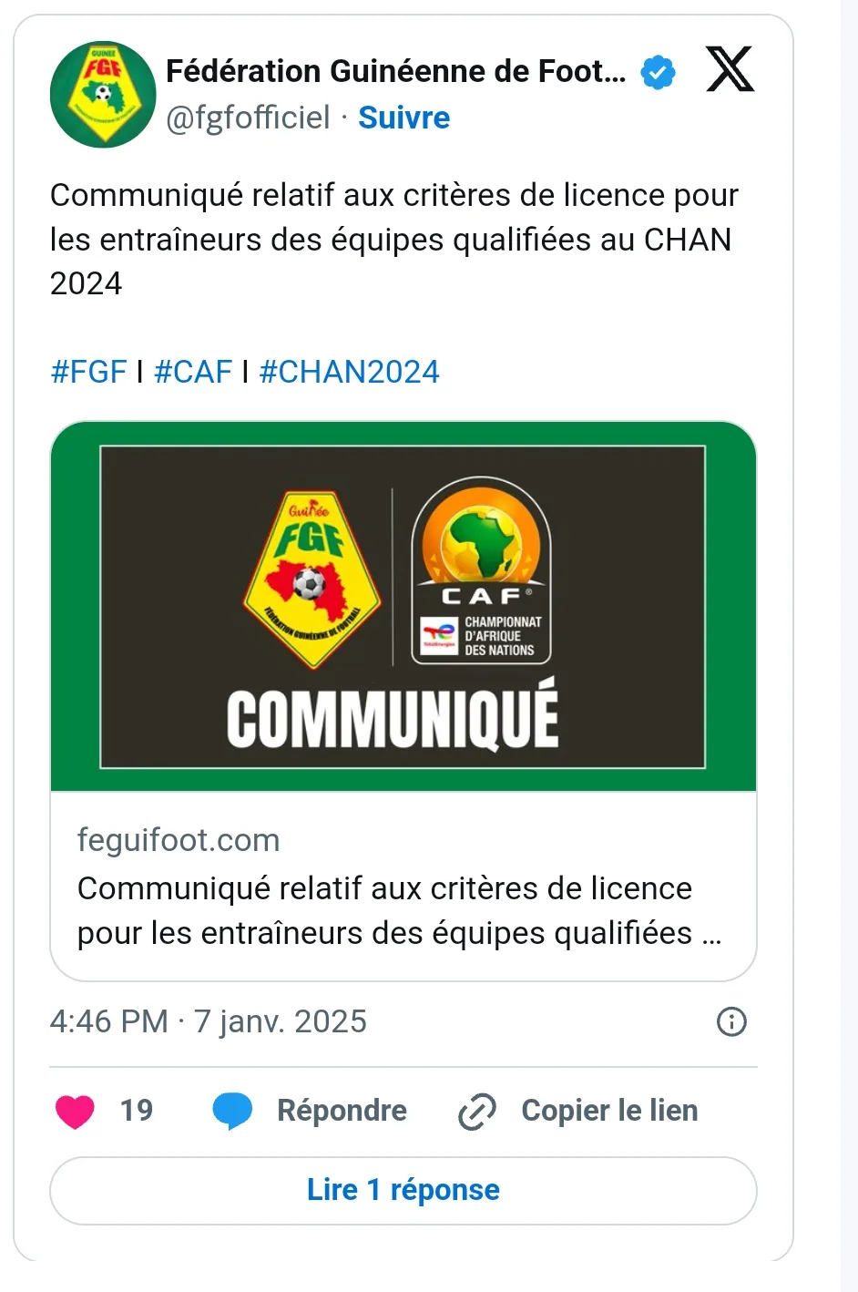Click the Répondre button
Viewport: 858px width, 1292px height.
[342, 1111]
